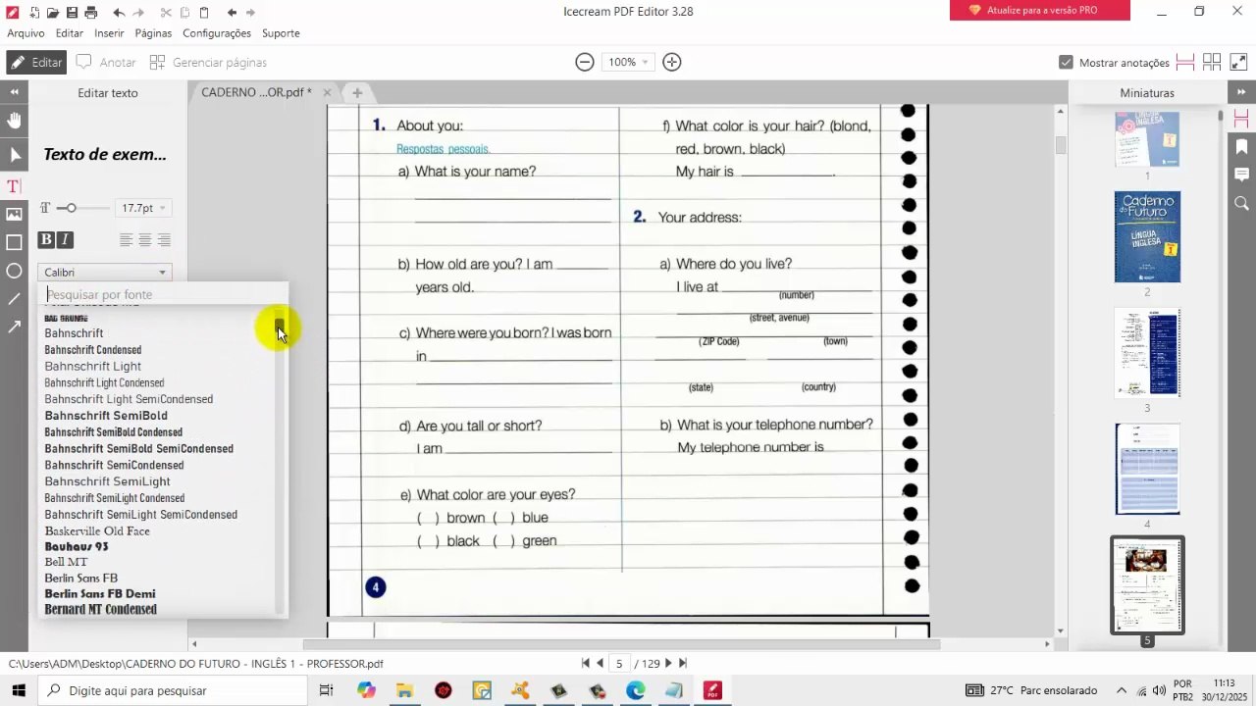The width and height of the screenshot is (1256, 706).
Task: Choose the Bauhaus 93 font
Action: pyautogui.click(x=77, y=546)
